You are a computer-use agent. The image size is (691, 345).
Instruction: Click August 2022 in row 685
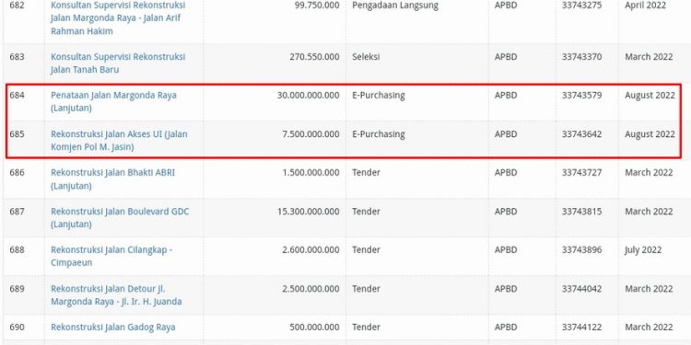coord(650,133)
